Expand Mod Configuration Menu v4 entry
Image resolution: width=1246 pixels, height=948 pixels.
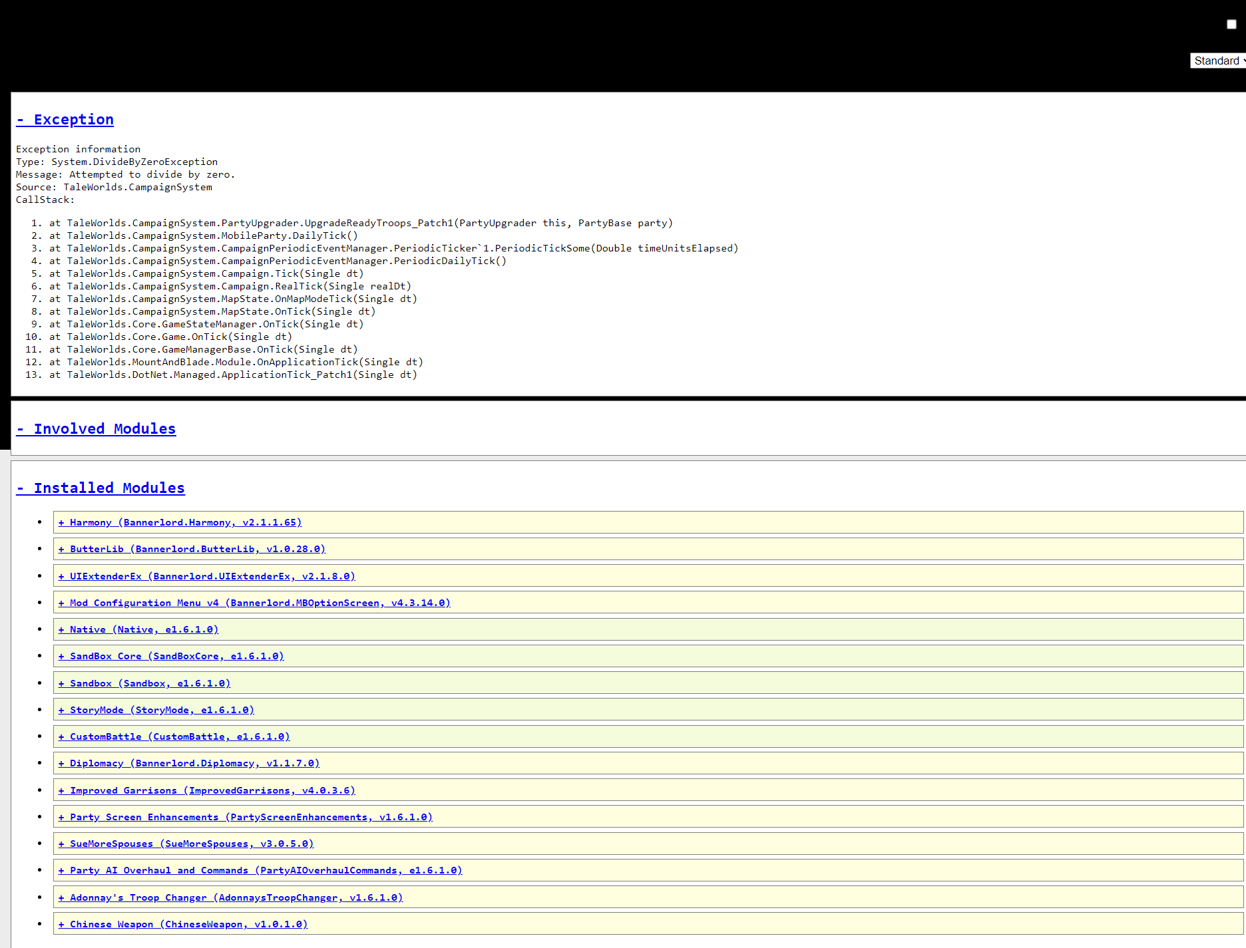[x=254, y=603]
